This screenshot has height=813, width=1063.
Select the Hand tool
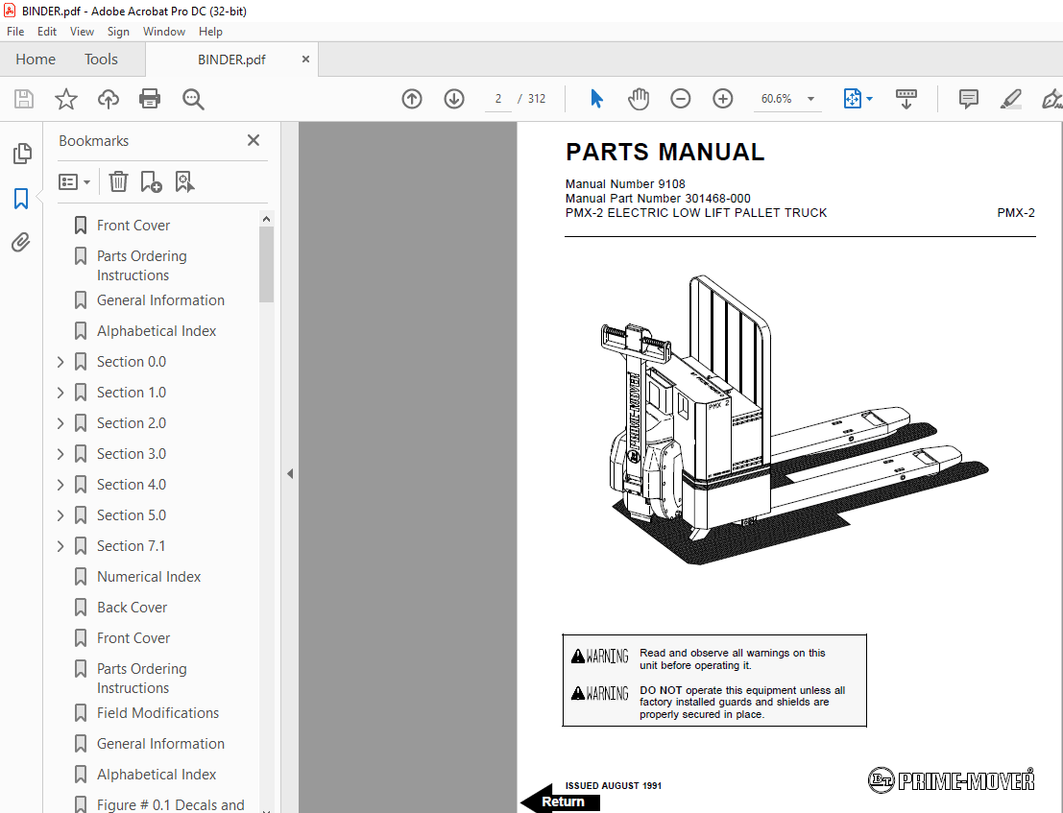[638, 98]
